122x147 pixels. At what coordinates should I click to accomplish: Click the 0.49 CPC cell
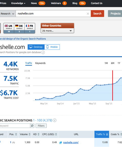(x=54, y=142)
